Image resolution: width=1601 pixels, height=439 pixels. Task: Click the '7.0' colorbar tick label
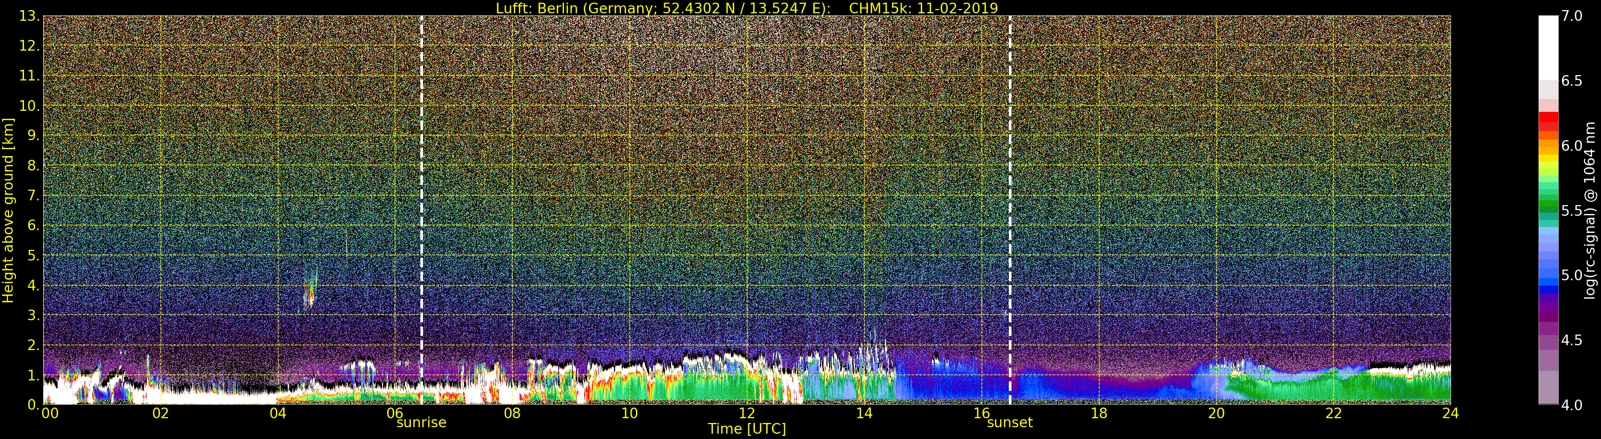tap(1572, 16)
